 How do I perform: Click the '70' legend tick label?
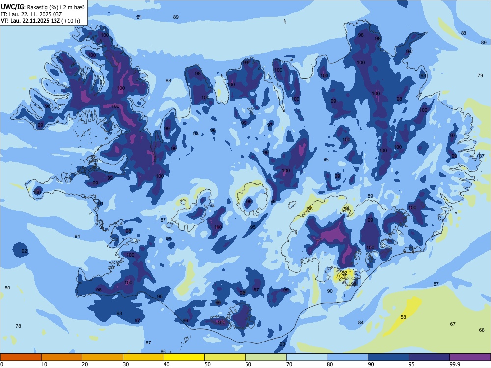[x=289, y=364]
